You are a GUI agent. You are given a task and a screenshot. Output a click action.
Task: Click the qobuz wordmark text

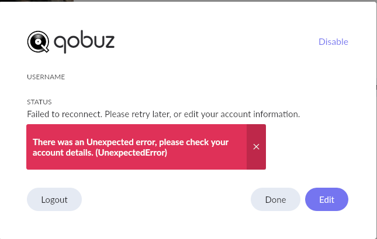[84, 42]
